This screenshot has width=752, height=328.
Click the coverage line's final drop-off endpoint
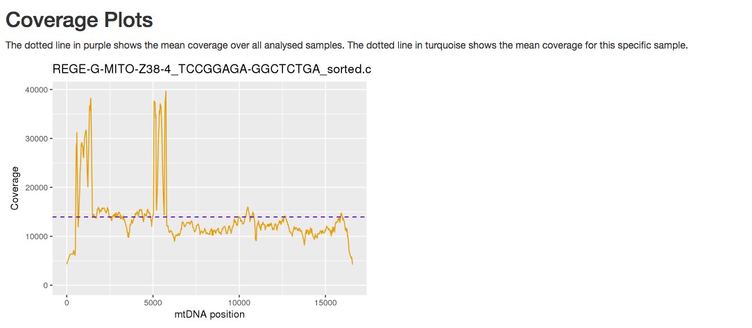click(x=352, y=264)
